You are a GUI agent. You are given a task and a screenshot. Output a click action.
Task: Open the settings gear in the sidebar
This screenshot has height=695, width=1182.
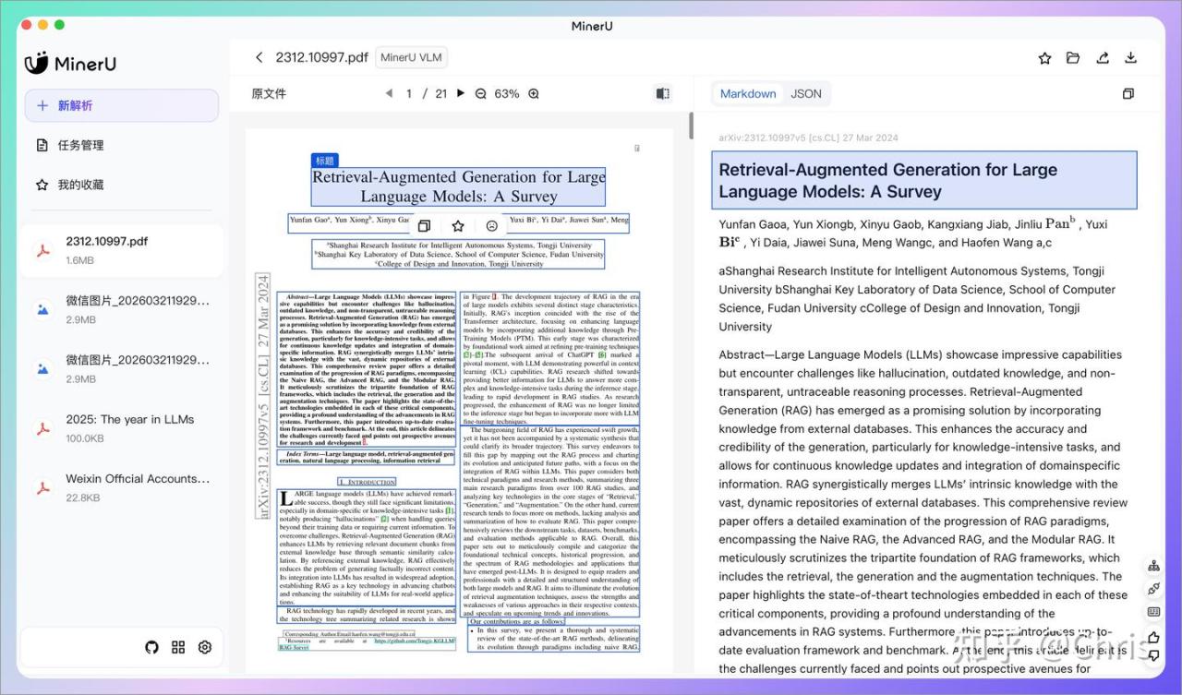click(x=205, y=647)
